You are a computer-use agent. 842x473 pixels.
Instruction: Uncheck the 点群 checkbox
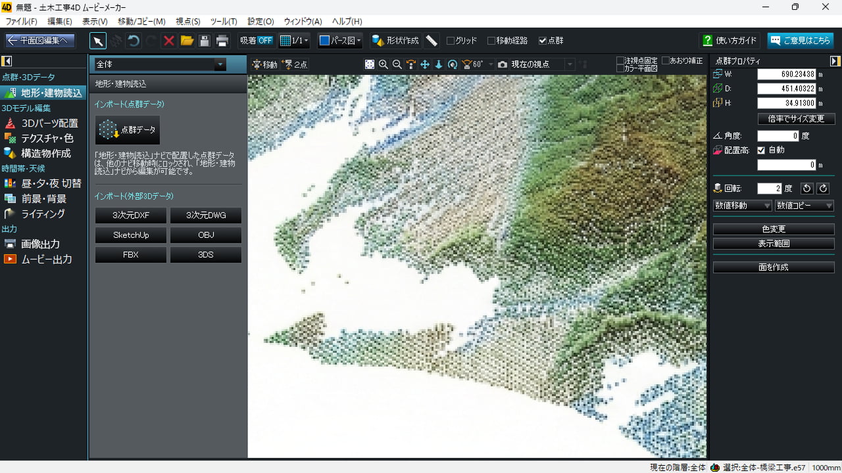pyautogui.click(x=543, y=41)
